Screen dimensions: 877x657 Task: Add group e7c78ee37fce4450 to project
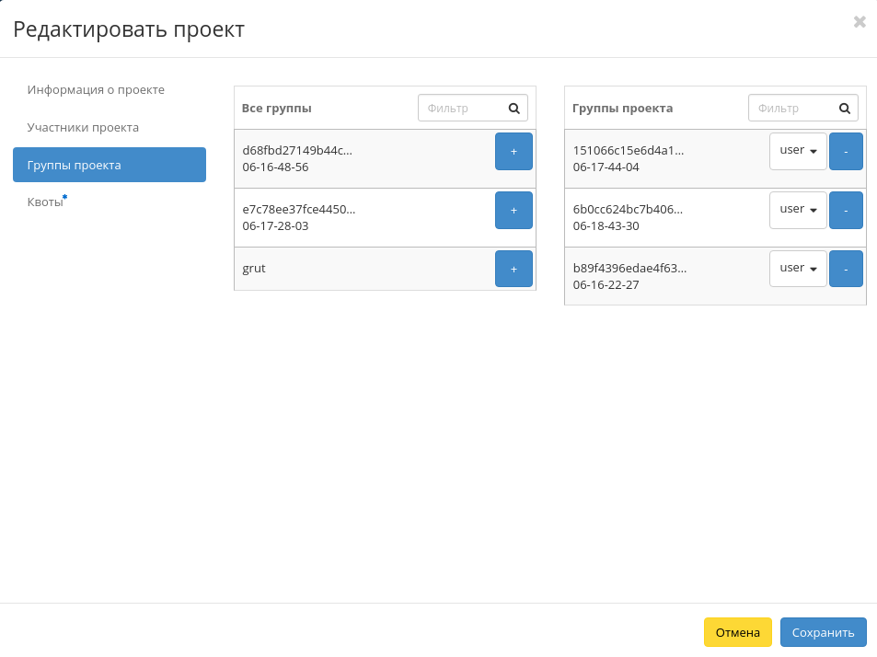(514, 210)
